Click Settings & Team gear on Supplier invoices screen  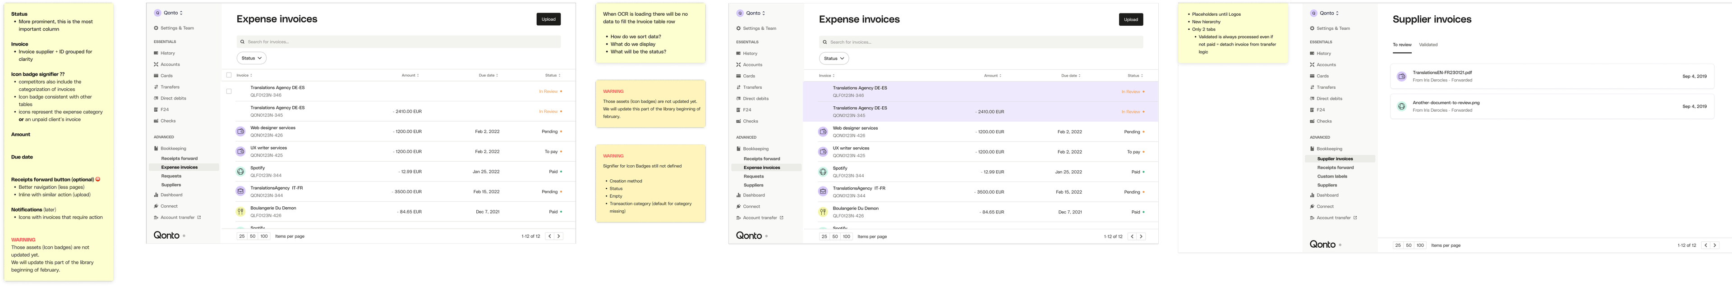point(1312,28)
